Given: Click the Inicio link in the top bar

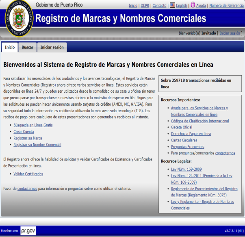Looking at the screenshot, I should pyautogui.click(x=133, y=5).
